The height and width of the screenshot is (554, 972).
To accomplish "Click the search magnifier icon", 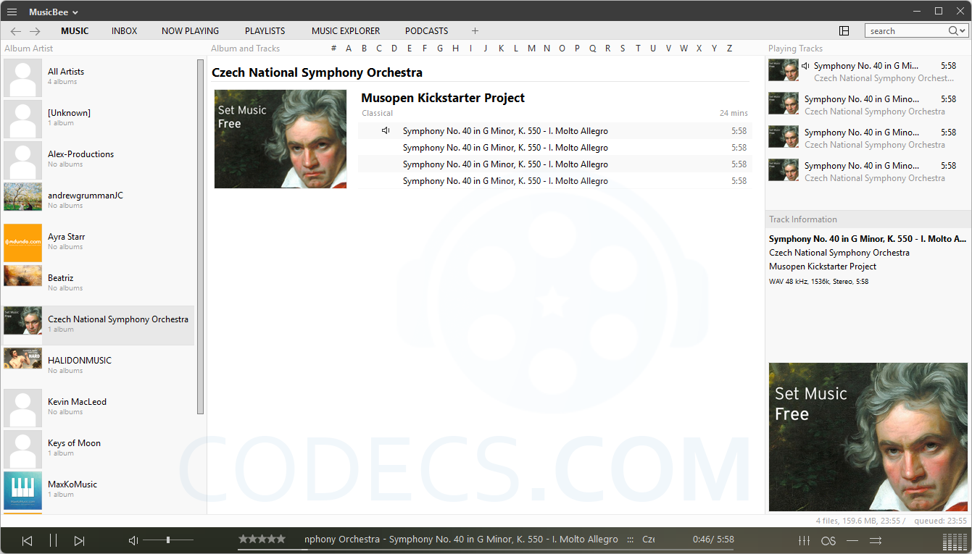I will click(x=952, y=31).
